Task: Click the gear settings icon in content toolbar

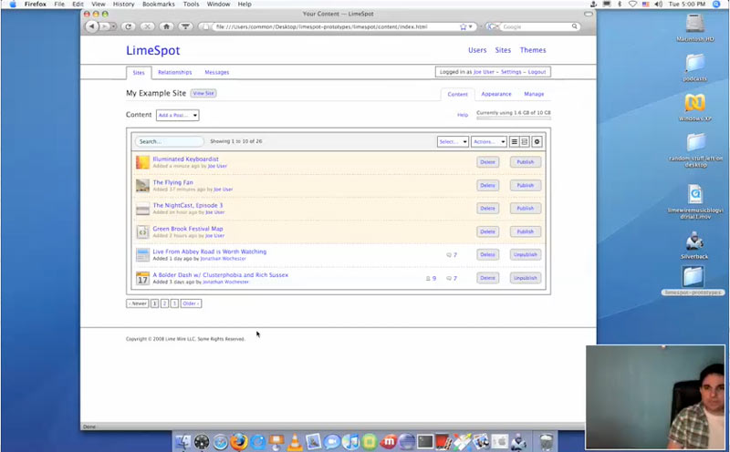Action: coord(537,141)
